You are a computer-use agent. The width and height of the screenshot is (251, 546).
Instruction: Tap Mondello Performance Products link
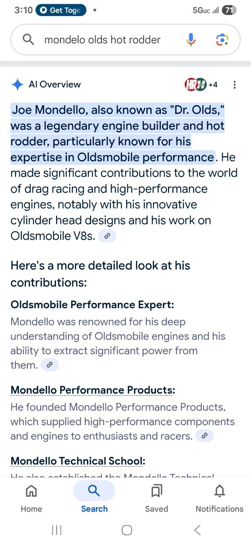pos(93,390)
